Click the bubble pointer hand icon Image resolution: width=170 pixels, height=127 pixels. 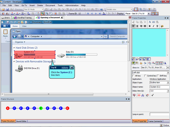click(141, 63)
